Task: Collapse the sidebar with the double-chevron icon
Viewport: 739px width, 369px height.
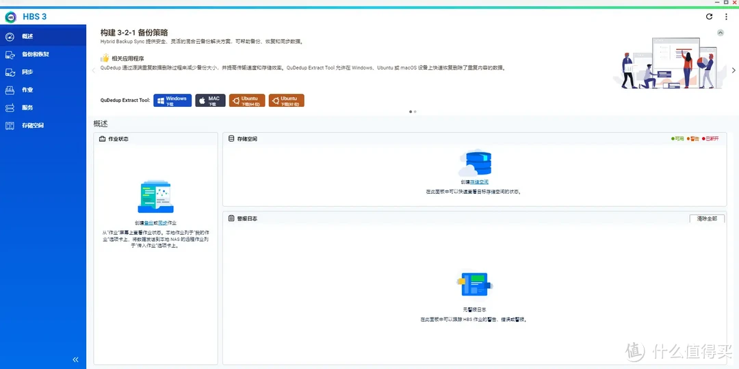Action: pyautogui.click(x=75, y=359)
